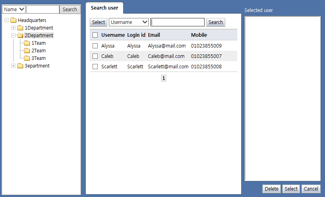The width and height of the screenshot is (325, 197).
Task: Click Cancel button at bottom right
Action: (311, 189)
